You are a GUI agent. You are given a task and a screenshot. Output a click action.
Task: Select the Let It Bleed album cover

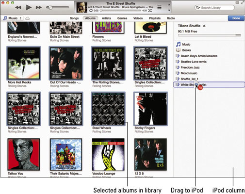pos(150,28)
